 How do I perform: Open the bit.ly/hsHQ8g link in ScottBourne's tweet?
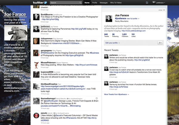point(50,19)
